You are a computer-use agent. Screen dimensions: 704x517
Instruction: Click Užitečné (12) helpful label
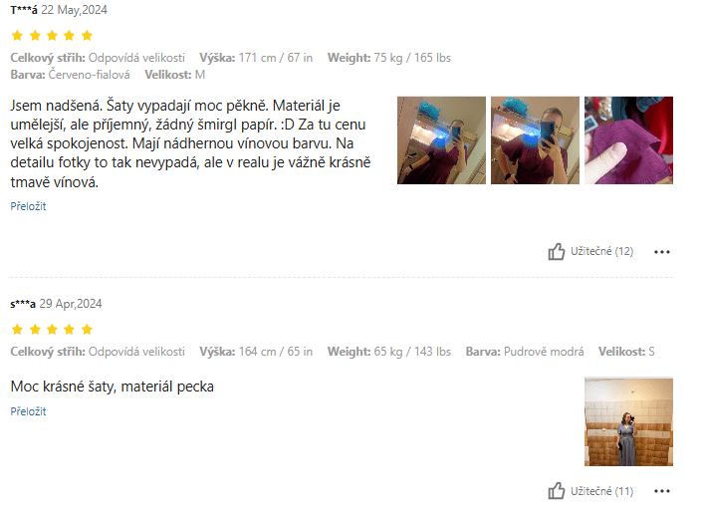[601, 251]
